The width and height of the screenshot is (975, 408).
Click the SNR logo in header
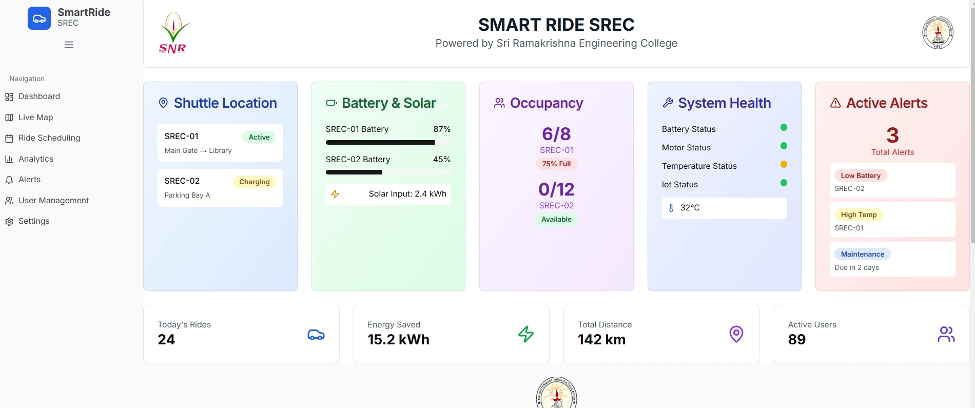(x=173, y=33)
